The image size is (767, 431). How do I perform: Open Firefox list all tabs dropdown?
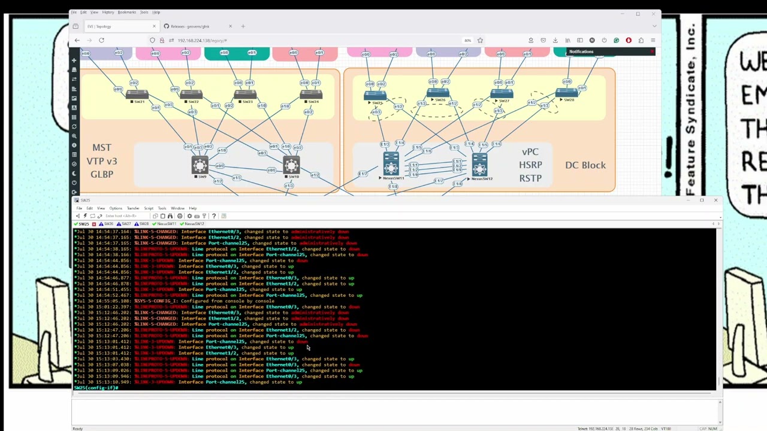654,26
